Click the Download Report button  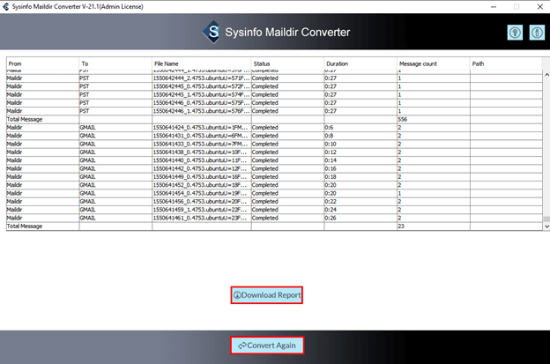point(267,294)
